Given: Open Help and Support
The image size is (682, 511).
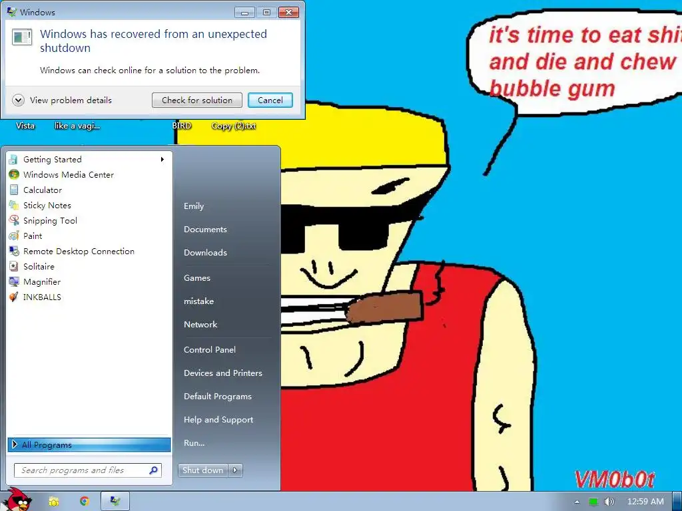Looking at the screenshot, I should click(218, 420).
